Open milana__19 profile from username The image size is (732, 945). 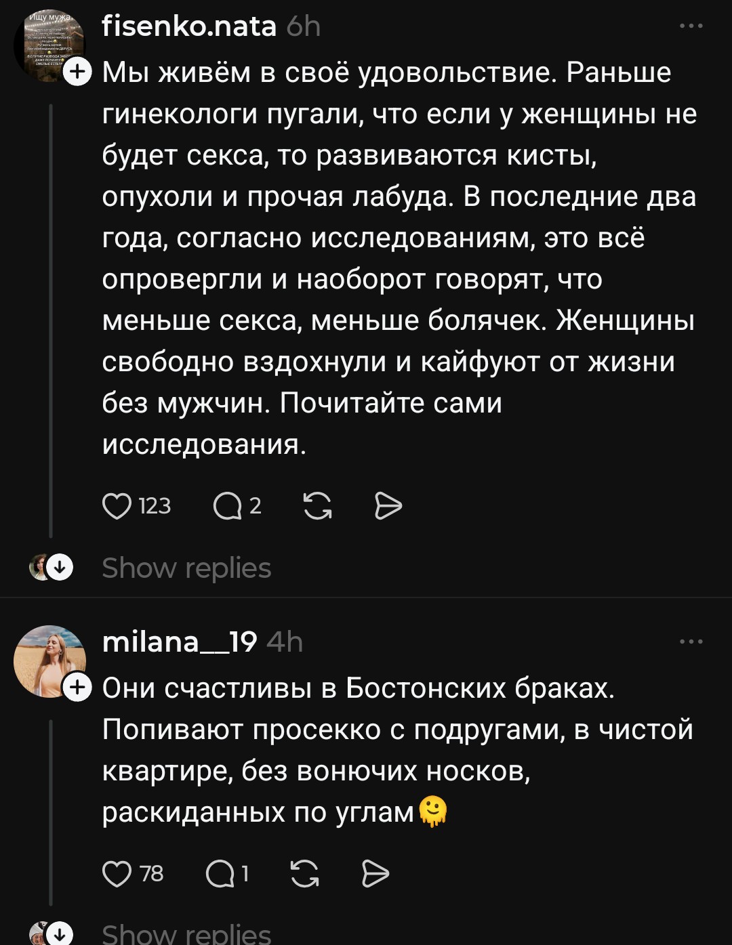(180, 642)
